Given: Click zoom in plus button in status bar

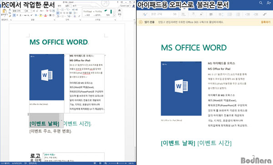Looking at the screenshot, I should pos(126,164).
